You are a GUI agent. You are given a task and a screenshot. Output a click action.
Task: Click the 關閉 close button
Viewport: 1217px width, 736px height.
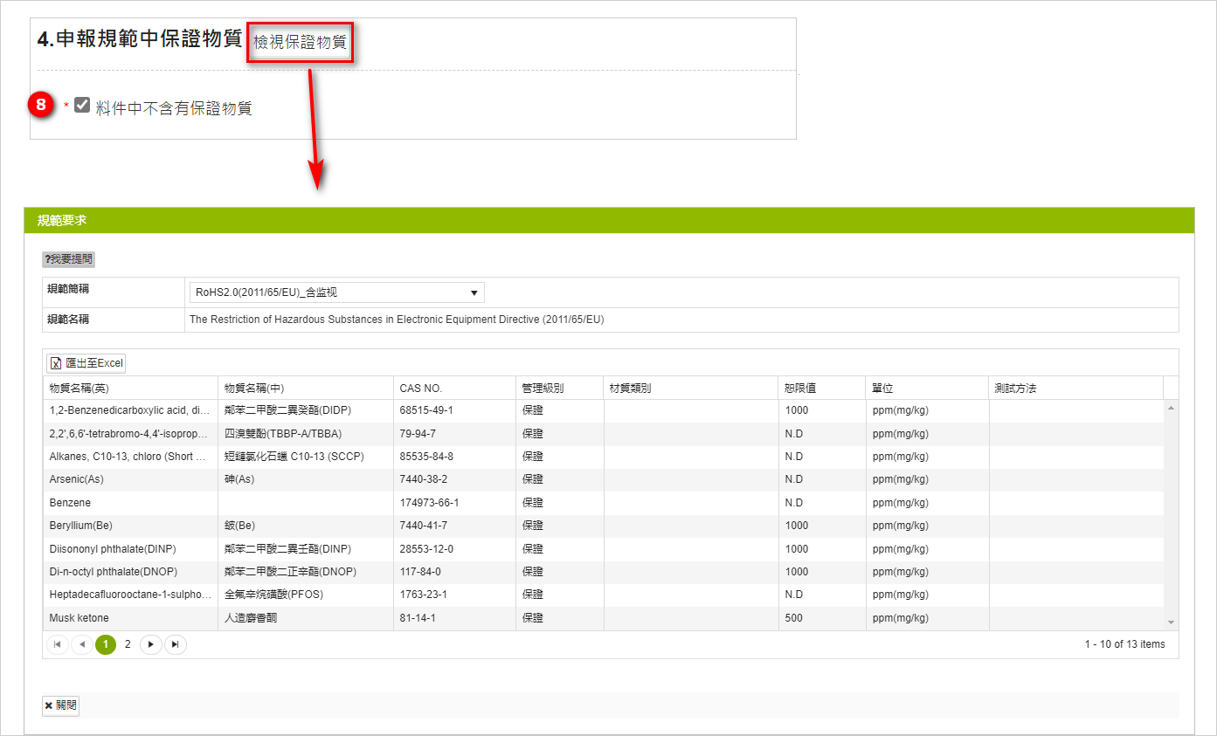point(60,705)
